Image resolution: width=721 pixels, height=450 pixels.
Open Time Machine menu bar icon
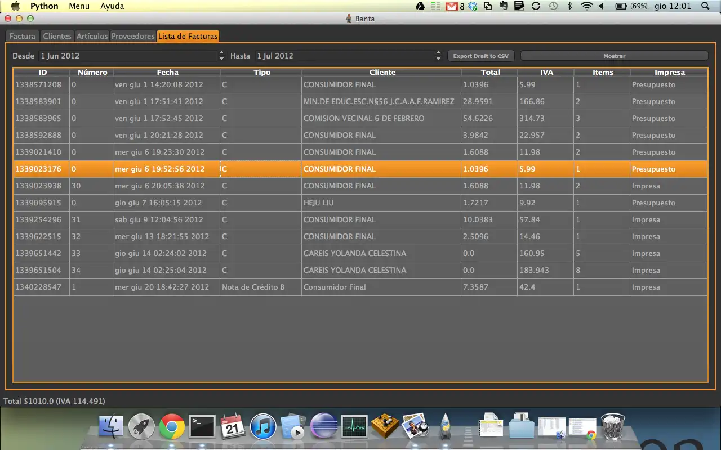(553, 6)
